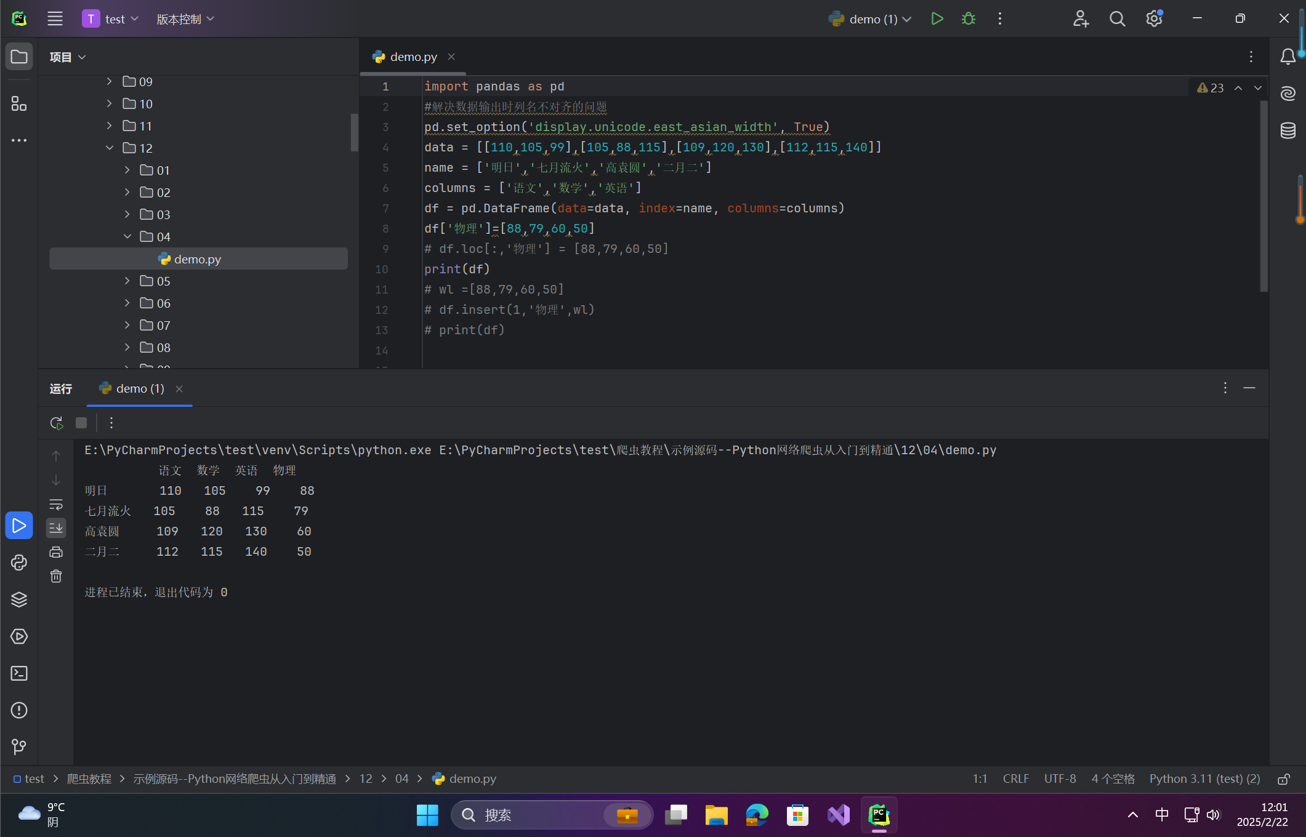Open the Git version control tool window
The width and height of the screenshot is (1306, 837).
coord(19,747)
